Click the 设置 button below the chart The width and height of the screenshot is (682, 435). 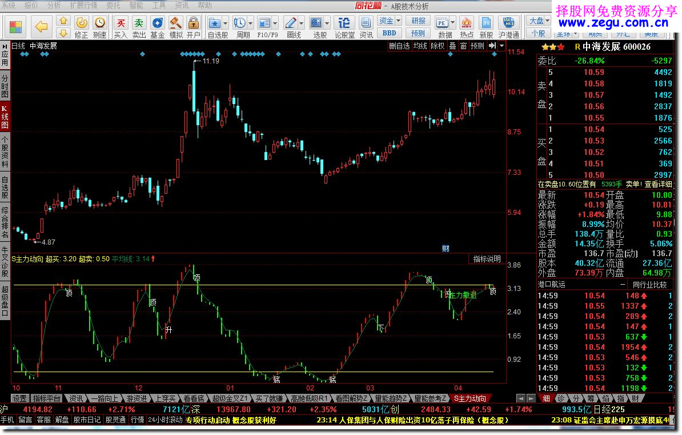pyautogui.click(x=19, y=398)
